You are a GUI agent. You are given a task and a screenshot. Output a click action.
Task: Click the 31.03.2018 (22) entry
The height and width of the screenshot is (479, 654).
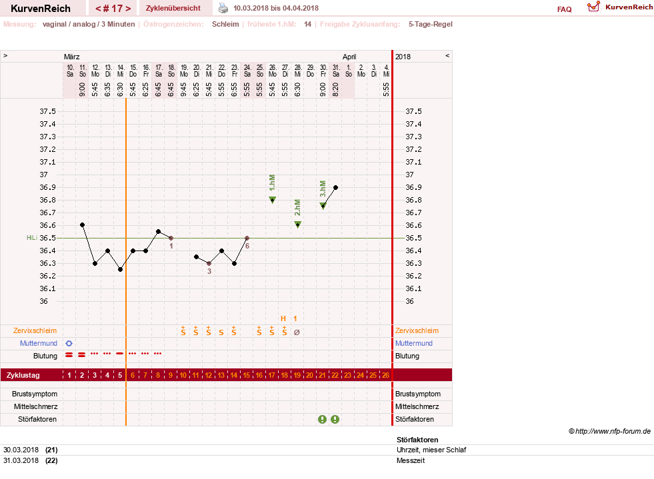click(x=31, y=460)
